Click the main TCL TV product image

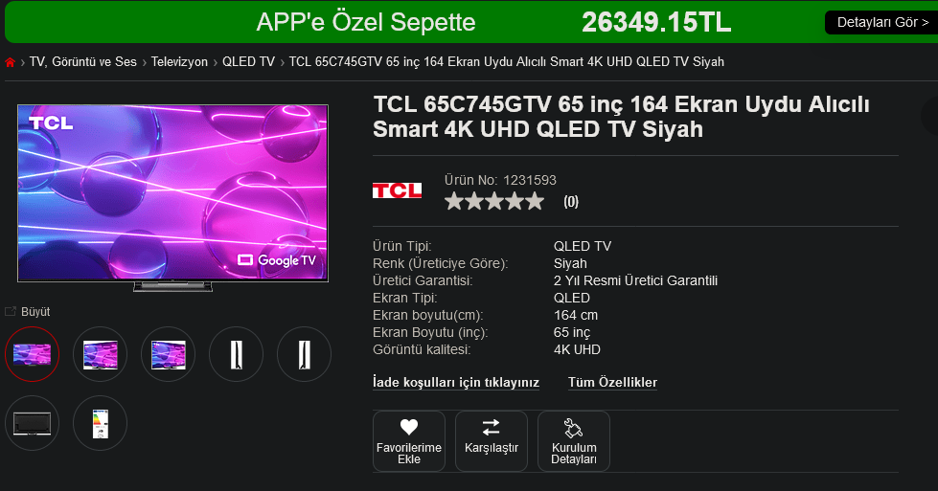click(x=172, y=198)
